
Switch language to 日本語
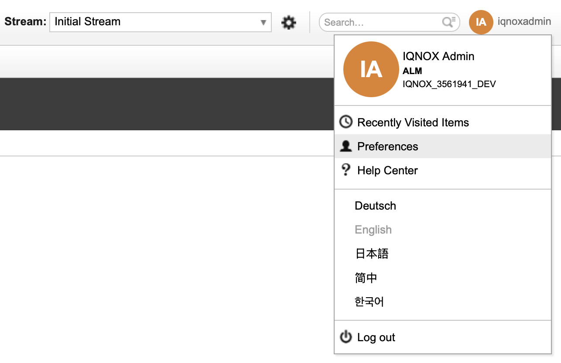pos(372,254)
